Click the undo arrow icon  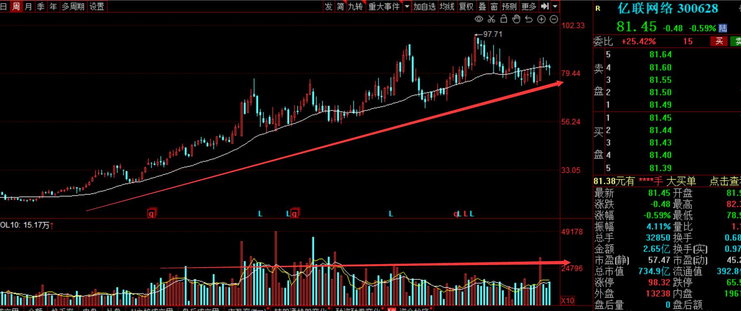pyautogui.click(x=529, y=19)
